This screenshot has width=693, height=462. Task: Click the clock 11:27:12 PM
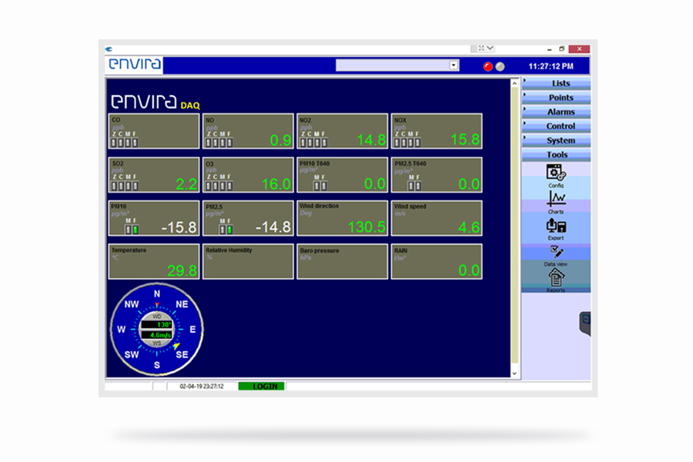coord(551,66)
